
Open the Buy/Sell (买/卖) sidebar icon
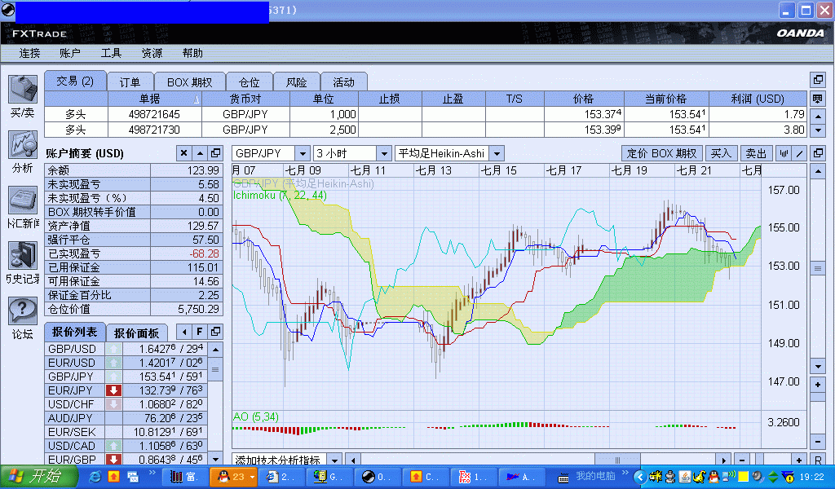click(22, 90)
